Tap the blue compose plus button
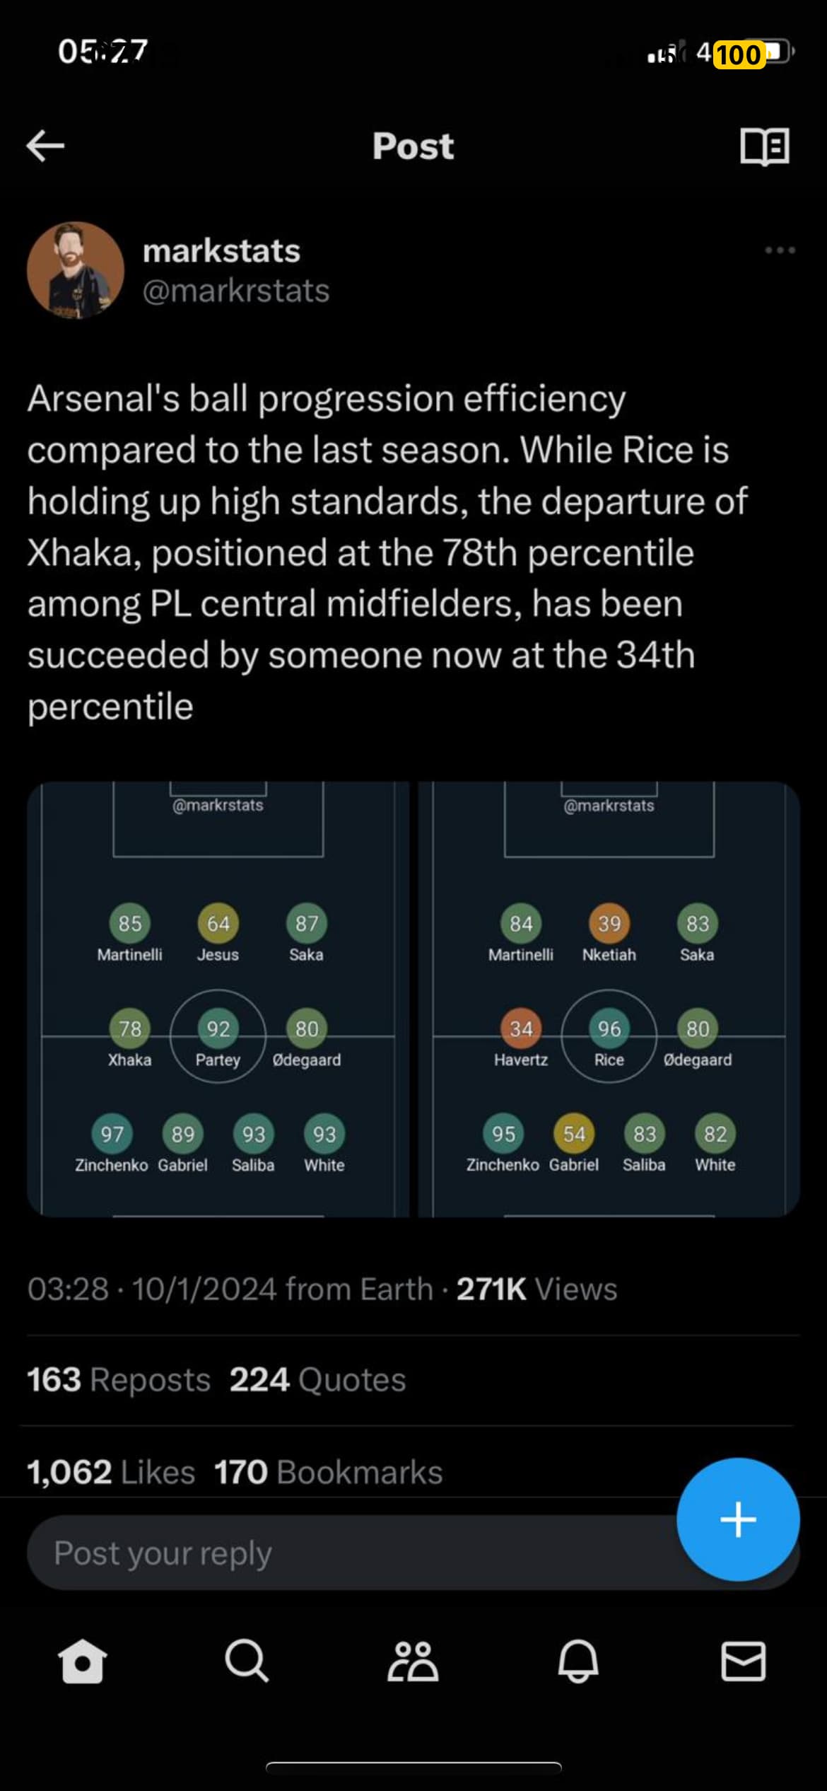827x1791 pixels. click(738, 1519)
